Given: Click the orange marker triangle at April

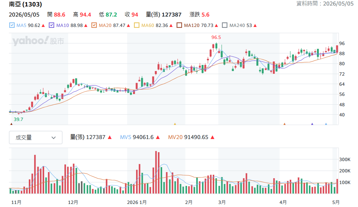Looking at the screenshot, I should coord(284,124).
